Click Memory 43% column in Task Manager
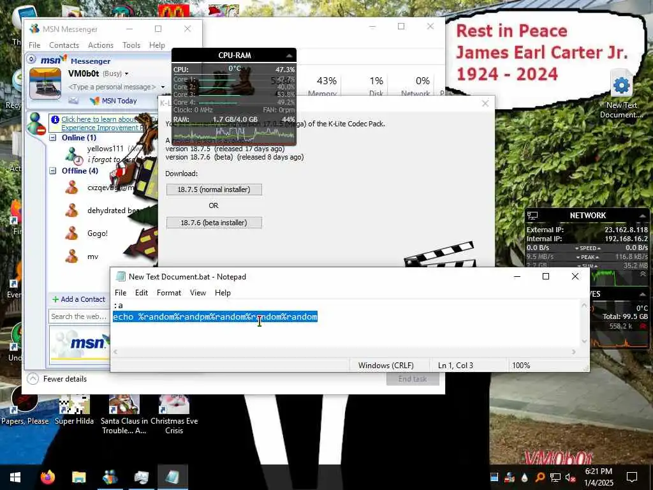This screenshot has width=653, height=490. click(x=322, y=85)
